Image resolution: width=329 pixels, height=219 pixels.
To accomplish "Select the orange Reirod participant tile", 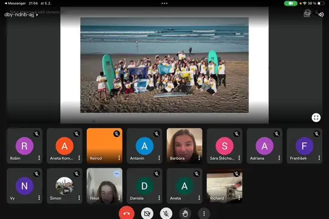I will click(105, 145).
